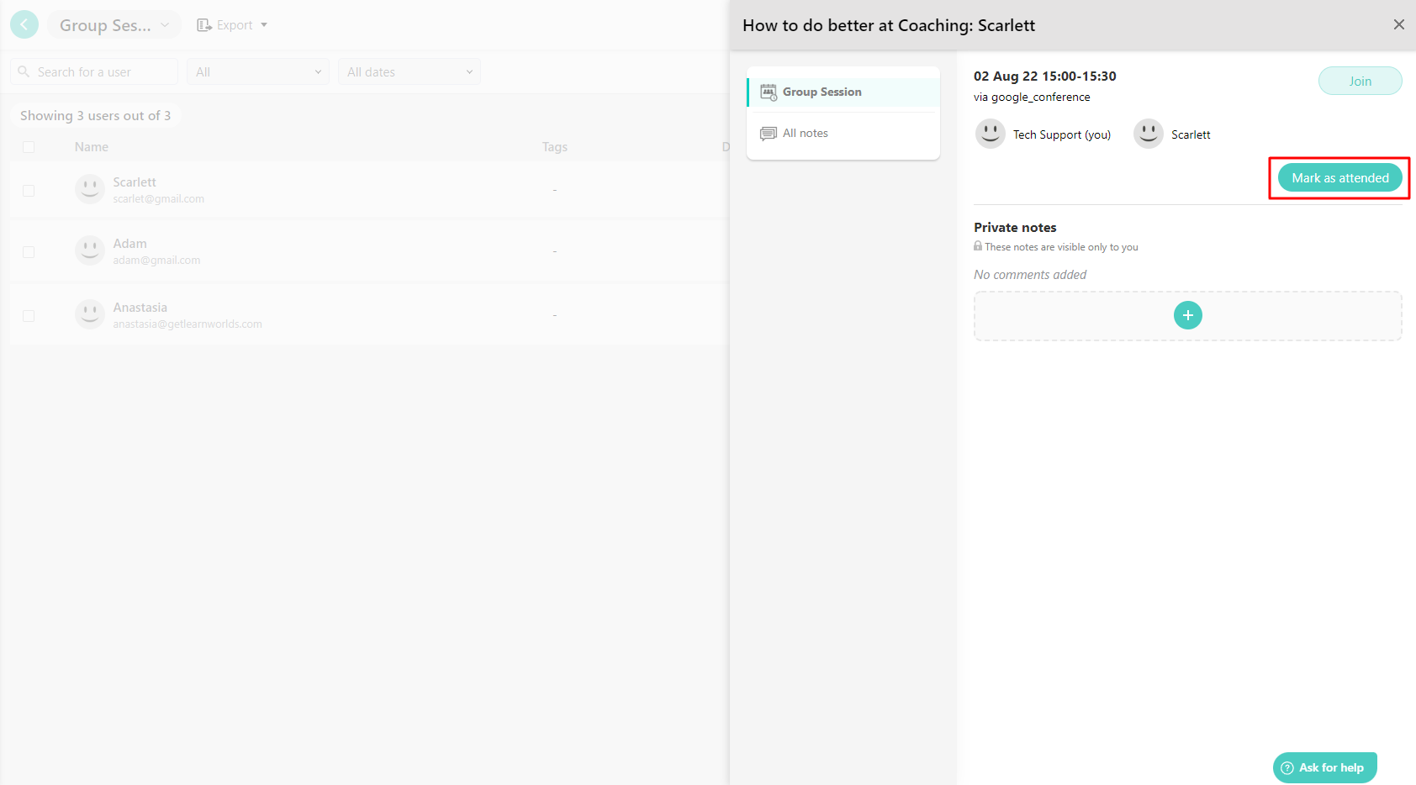This screenshot has width=1416, height=785.
Task: Open the All dates filter dropdown
Action: tap(409, 71)
